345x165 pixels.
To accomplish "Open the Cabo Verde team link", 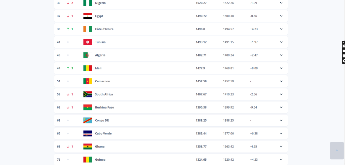I will coord(103,133).
